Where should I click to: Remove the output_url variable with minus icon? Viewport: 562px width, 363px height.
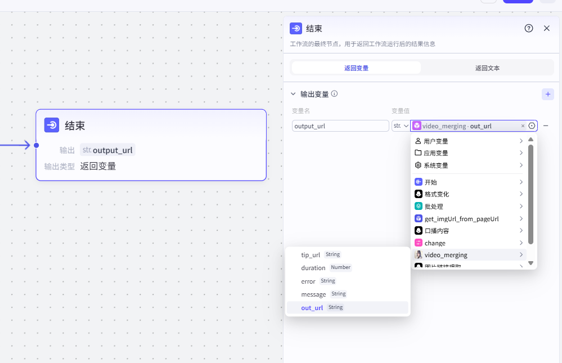[x=545, y=126]
